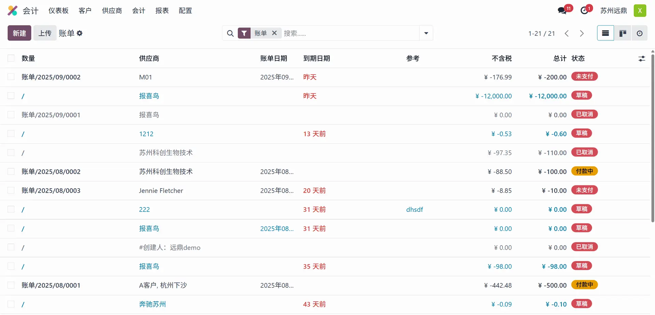Screen dimensions: 655x315
Task: Remove the 账单 filter tag
Action: pos(274,33)
